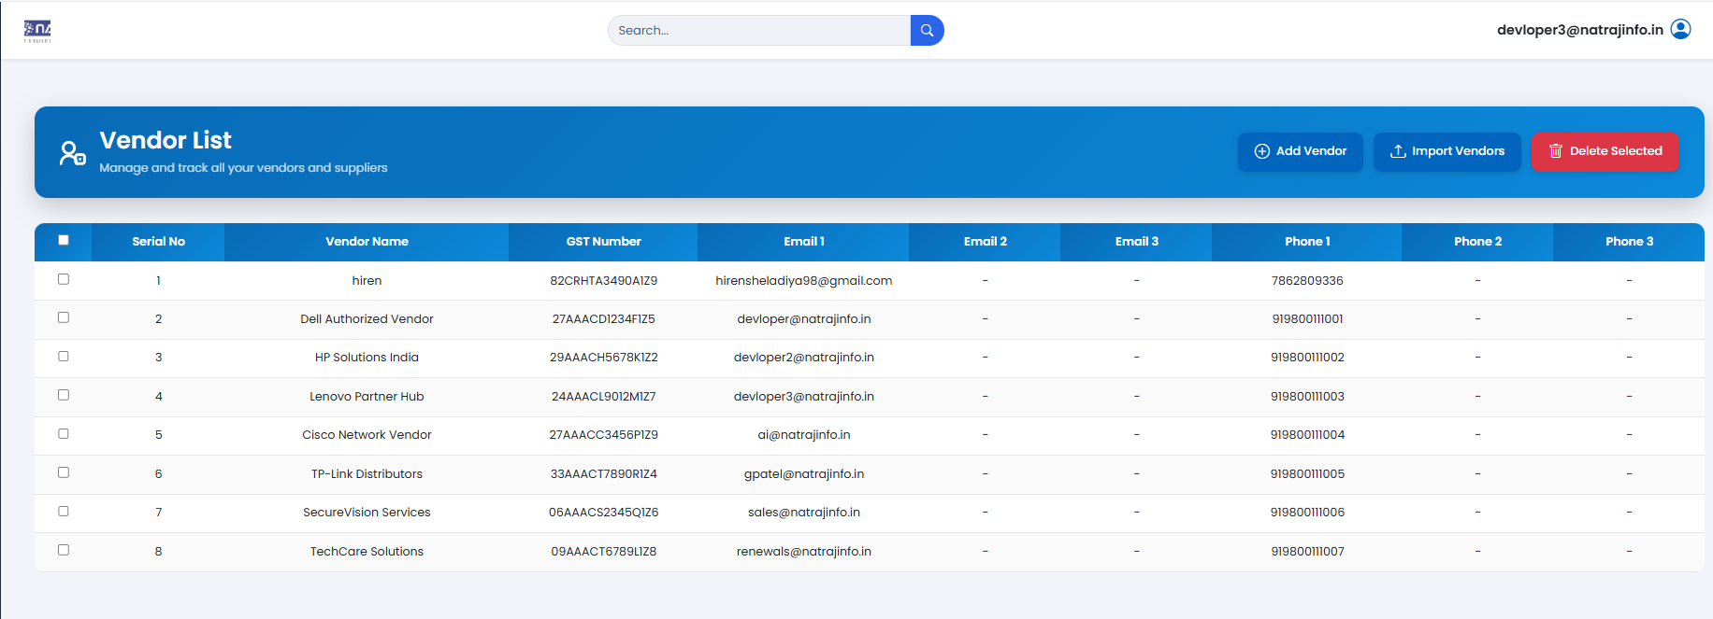This screenshot has width=1713, height=619.
Task: Click devloper3@natrajinfo.in in Lenovo row
Action: tap(803, 397)
